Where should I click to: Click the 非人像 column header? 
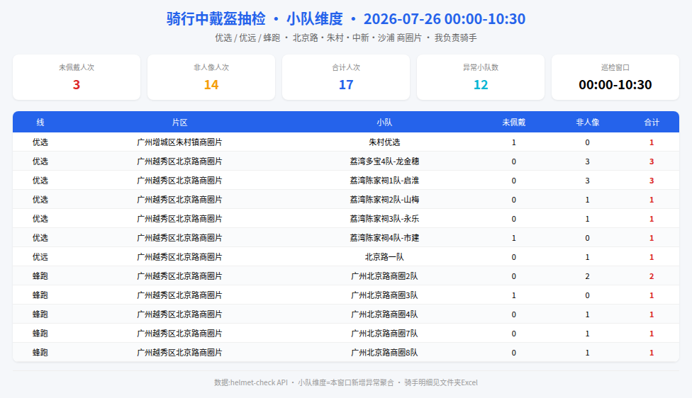(x=587, y=122)
